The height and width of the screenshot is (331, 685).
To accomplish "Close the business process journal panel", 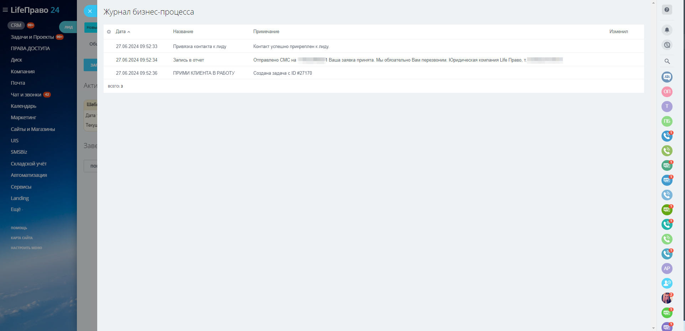I will point(90,11).
